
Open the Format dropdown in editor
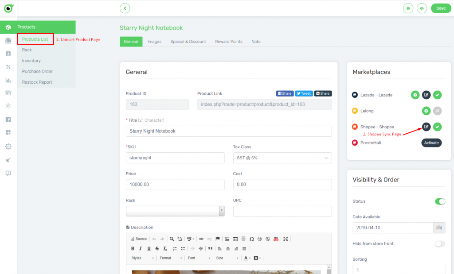coord(170,258)
